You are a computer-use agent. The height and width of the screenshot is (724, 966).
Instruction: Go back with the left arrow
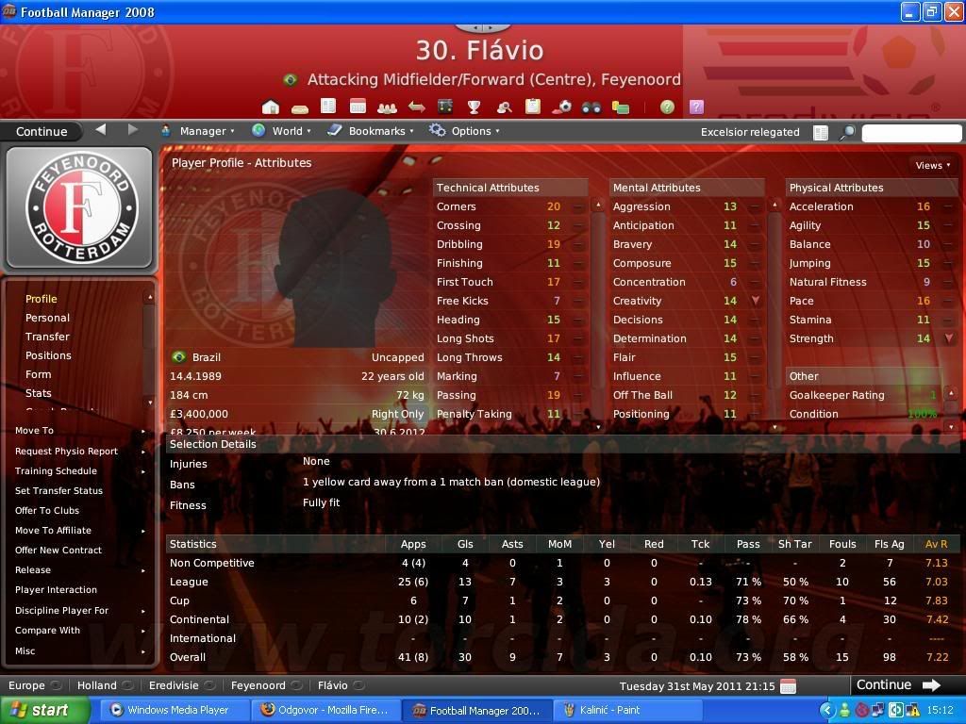pos(101,129)
